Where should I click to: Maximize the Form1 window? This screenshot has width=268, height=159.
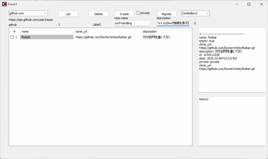tap(249, 4)
